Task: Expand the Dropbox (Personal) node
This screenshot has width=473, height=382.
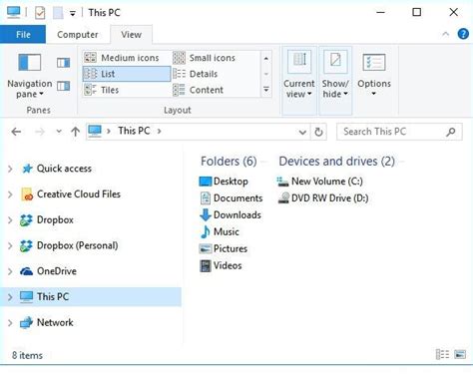Action: pos(10,246)
